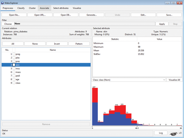This screenshot has height=138, width=184.
Task: Minimize the Weka Explorer window
Action: click(x=167, y=3)
